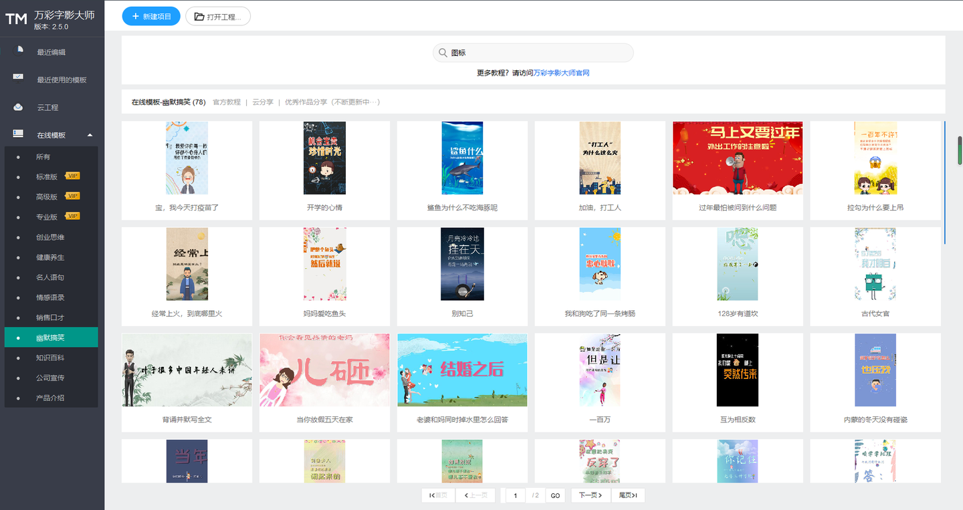This screenshot has height=510, width=963.
Task: Click the TM application logo
Action: (x=16, y=19)
